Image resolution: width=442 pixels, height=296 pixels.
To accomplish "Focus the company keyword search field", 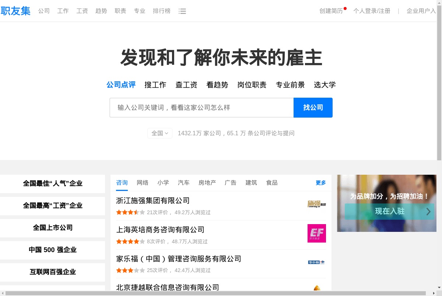I will 201,108.
